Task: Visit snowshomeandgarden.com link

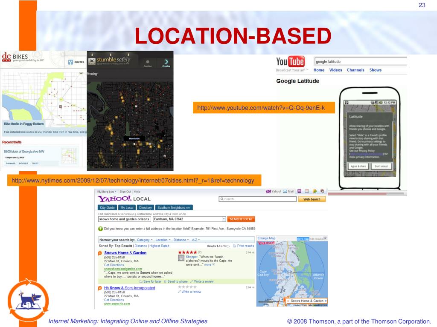Action: click(x=123, y=269)
